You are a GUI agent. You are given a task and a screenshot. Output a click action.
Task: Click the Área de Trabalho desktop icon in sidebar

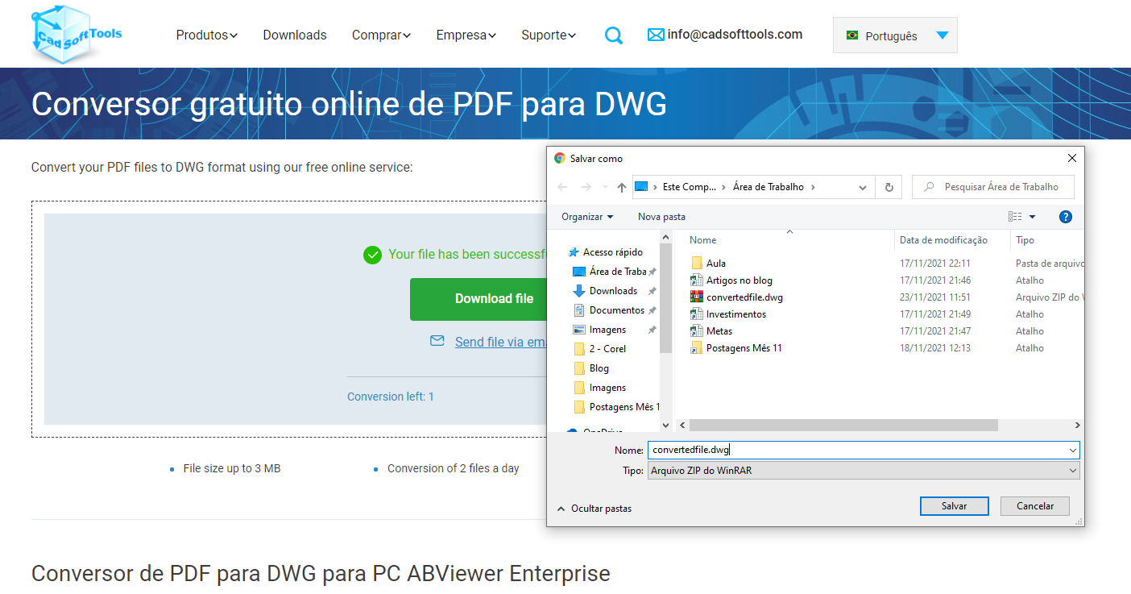pos(579,272)
